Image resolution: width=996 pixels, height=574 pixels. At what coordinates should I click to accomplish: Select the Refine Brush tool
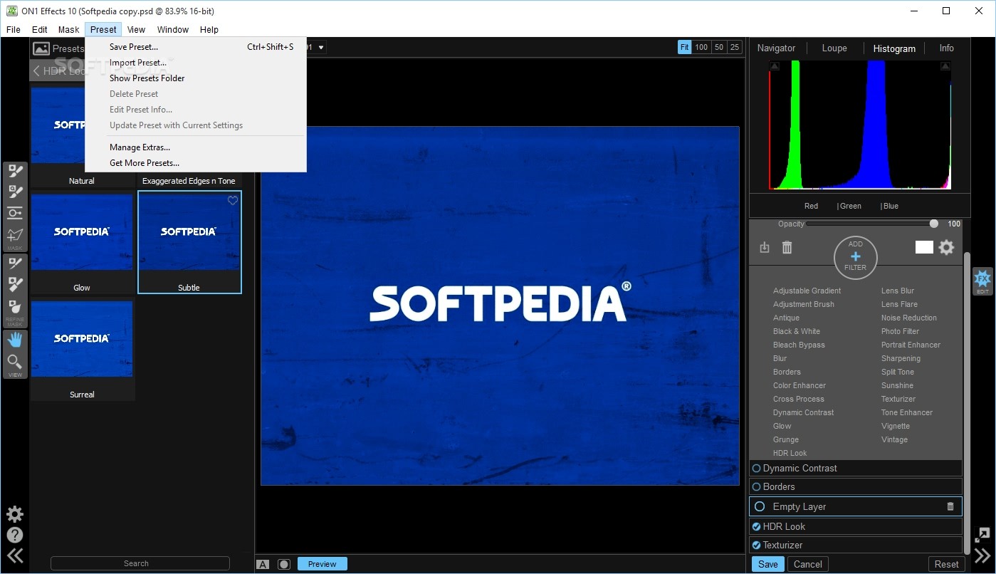(15, 263)
